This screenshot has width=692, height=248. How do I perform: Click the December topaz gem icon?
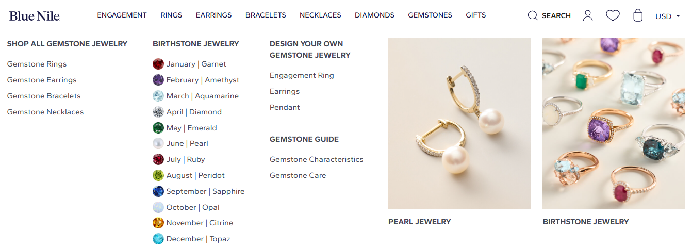point(158,239)
